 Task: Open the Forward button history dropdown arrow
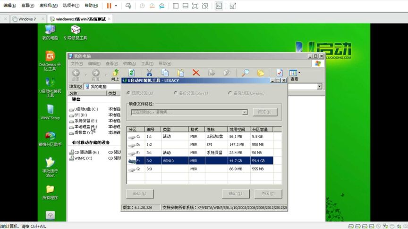106,75
